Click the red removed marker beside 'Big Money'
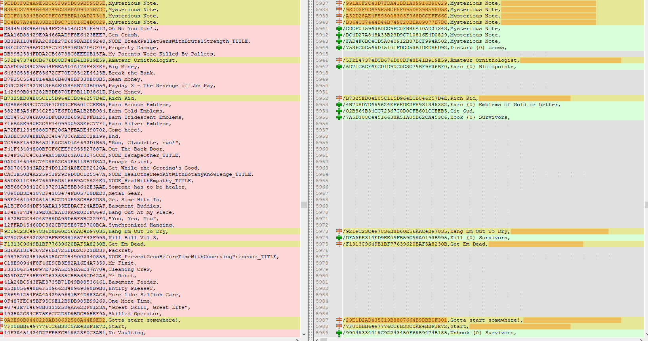 tap(2, 67)
